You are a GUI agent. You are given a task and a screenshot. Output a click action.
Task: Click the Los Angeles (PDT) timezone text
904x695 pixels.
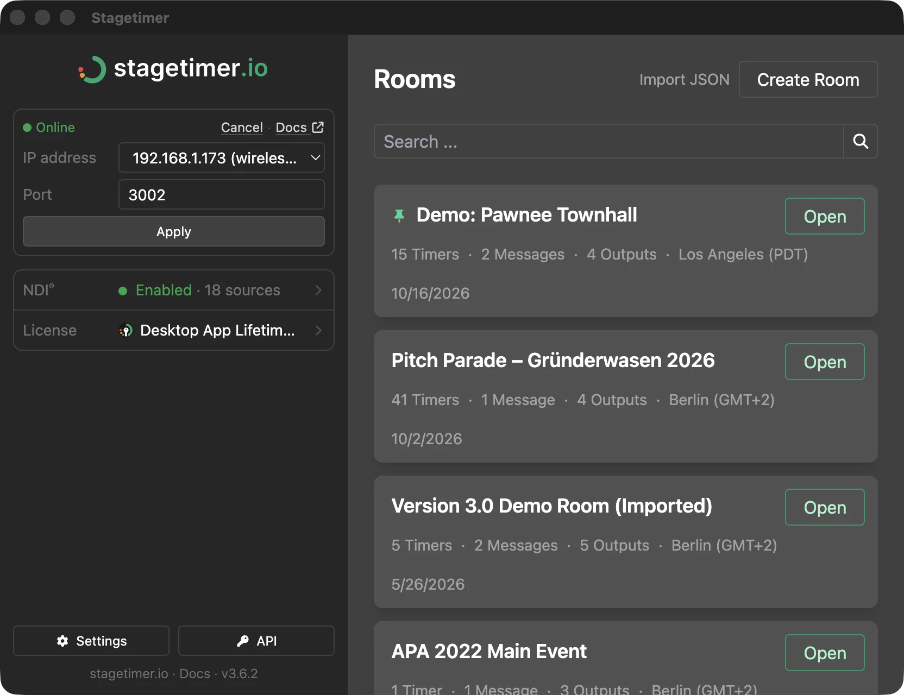click(743, 254)
